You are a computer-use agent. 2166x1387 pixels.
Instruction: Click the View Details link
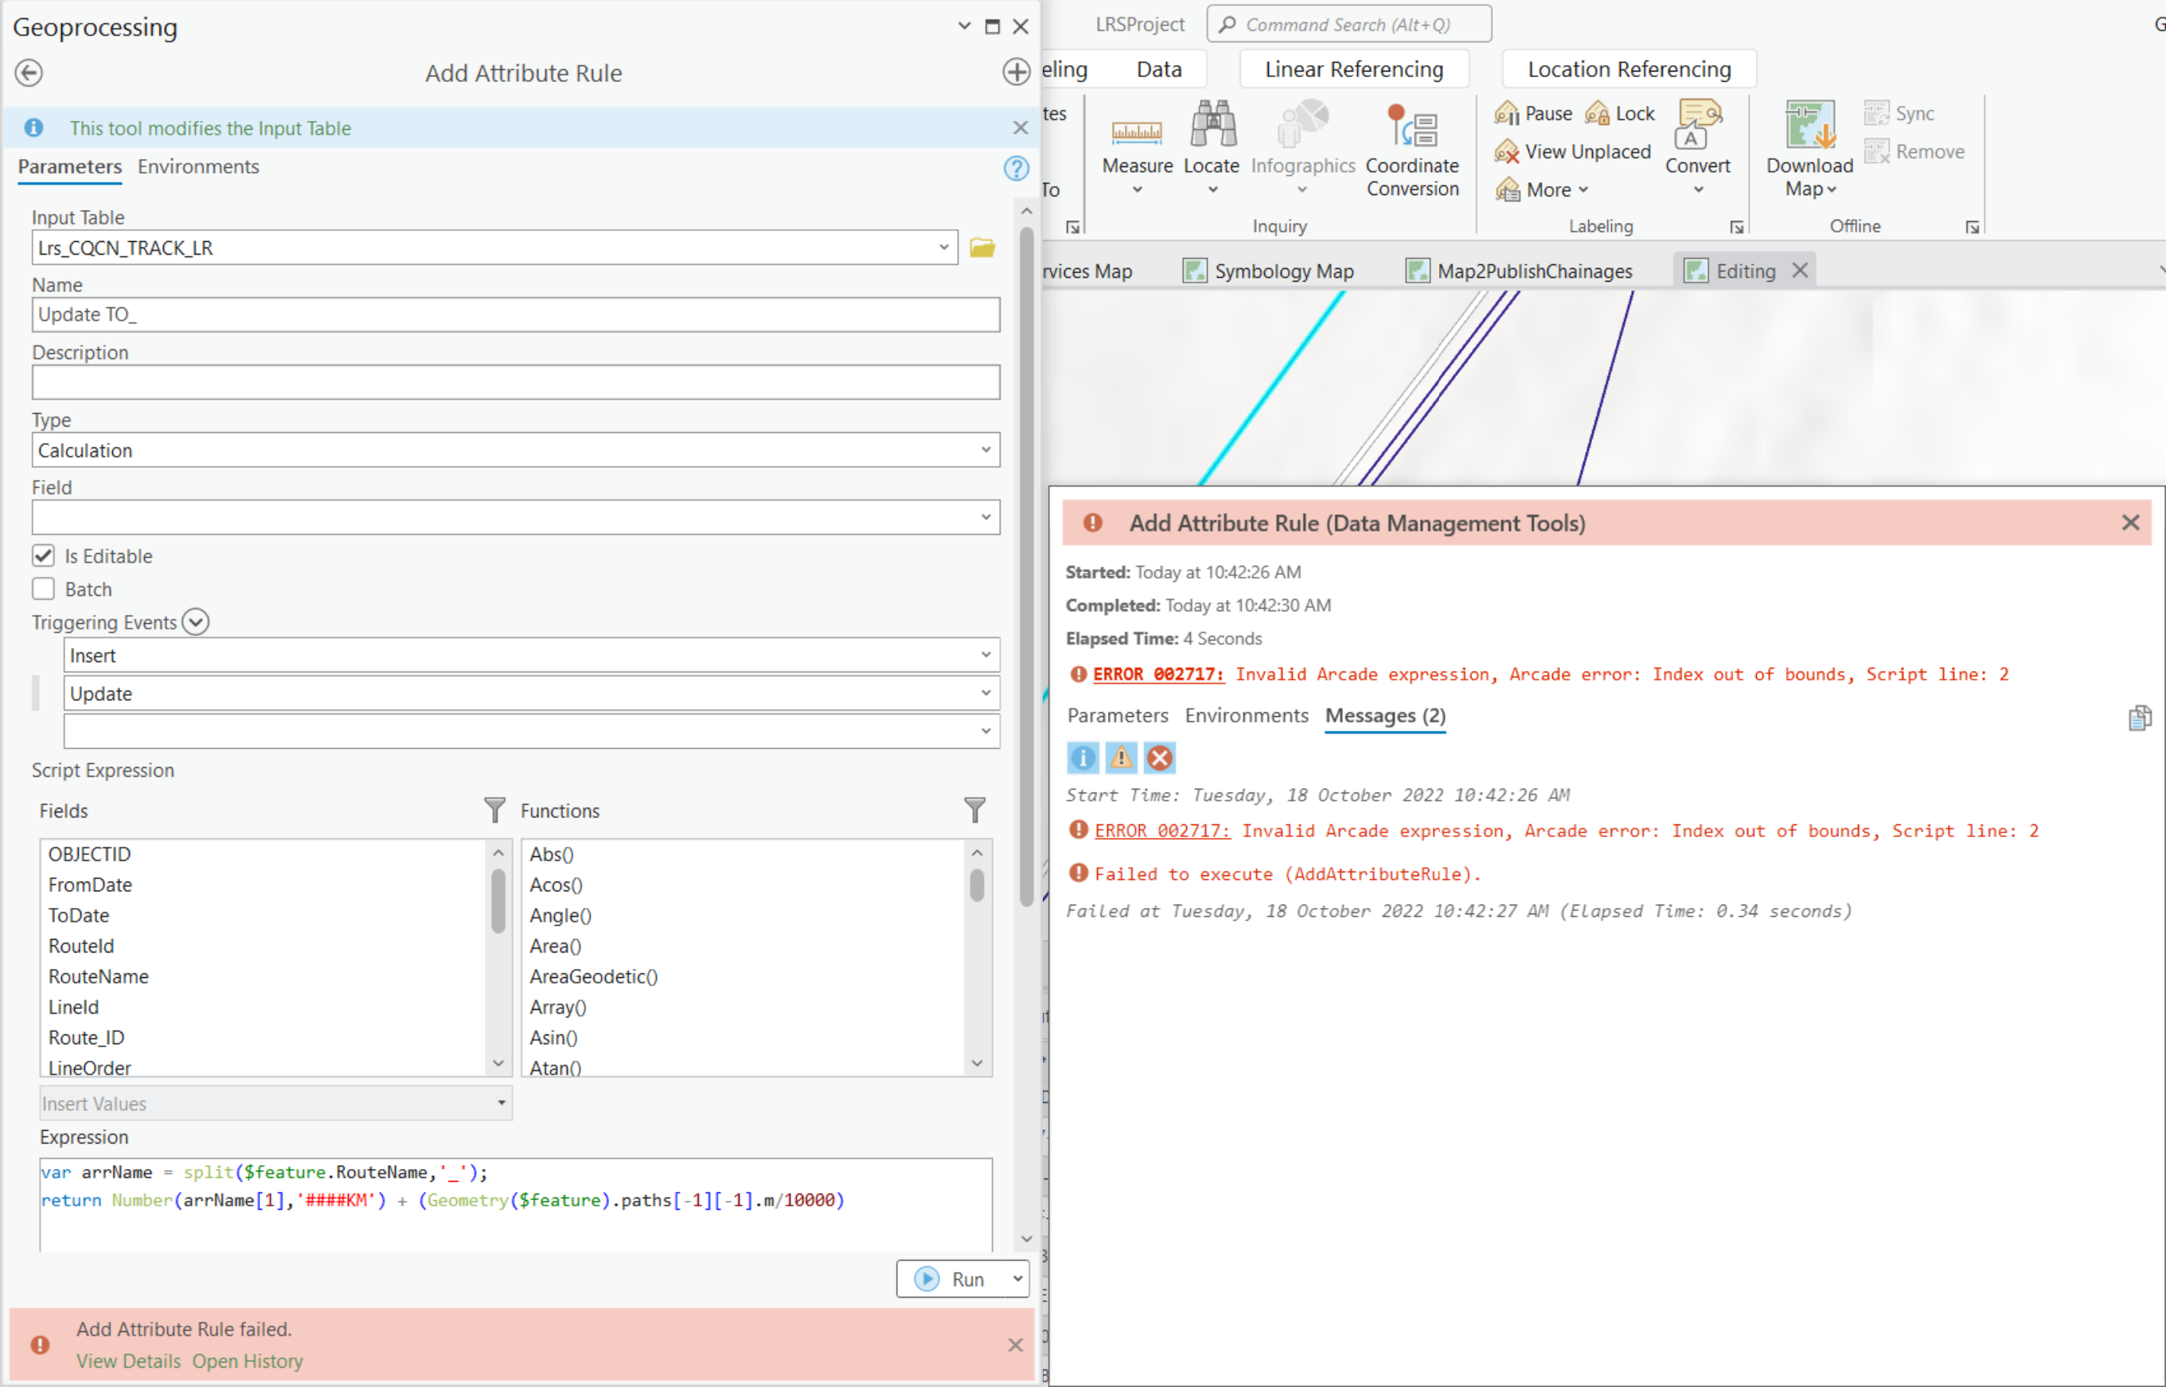(128, 1360)
